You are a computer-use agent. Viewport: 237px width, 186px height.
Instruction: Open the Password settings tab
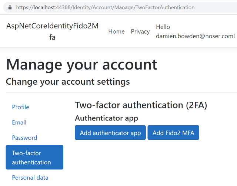(24, 138)
